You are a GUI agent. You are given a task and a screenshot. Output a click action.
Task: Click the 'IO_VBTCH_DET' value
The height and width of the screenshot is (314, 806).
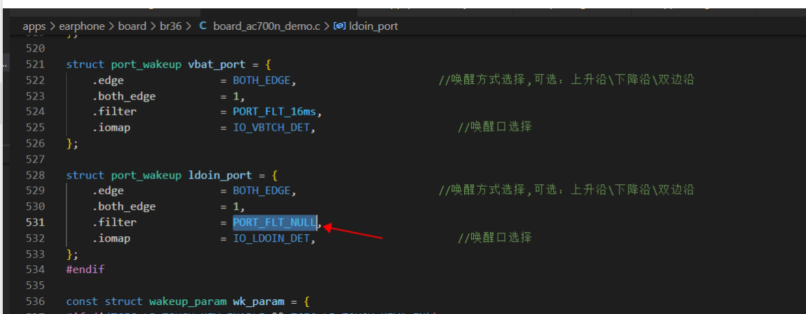[271, 127]
